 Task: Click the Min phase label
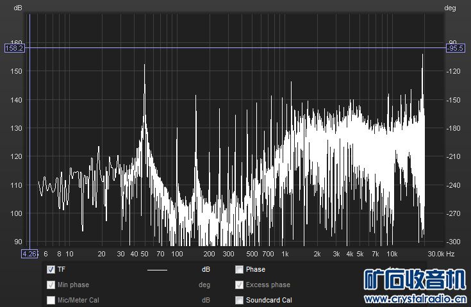(x=73, y=285)
